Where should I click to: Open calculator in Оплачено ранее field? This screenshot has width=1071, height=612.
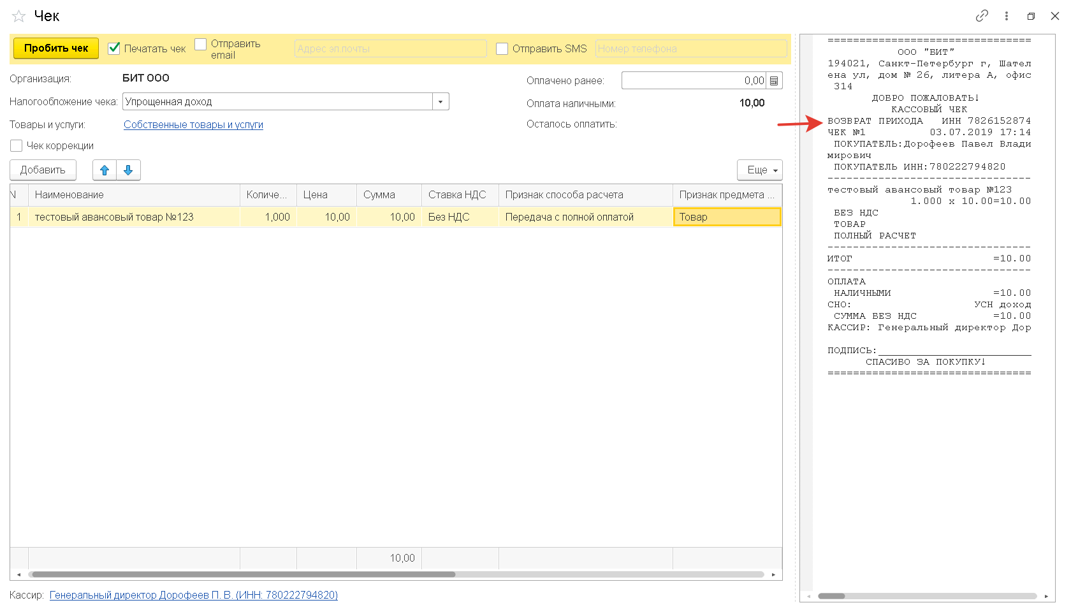click(774, 81)
